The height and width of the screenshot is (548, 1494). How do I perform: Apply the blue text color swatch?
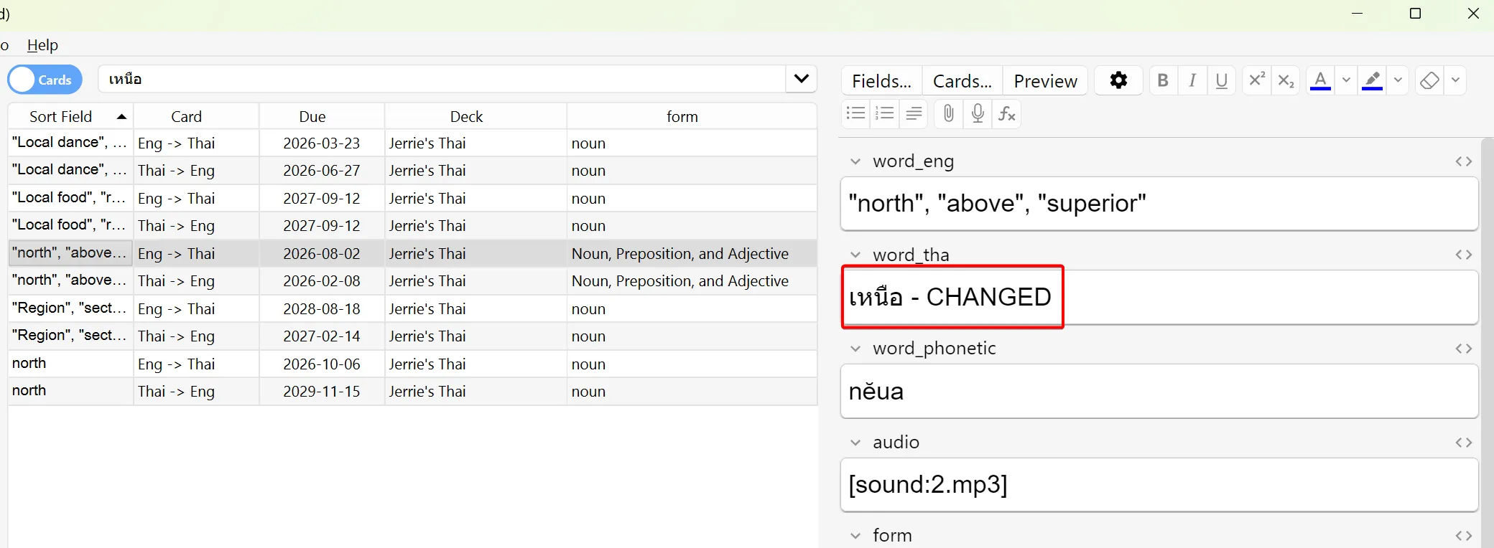point(1320,80)
